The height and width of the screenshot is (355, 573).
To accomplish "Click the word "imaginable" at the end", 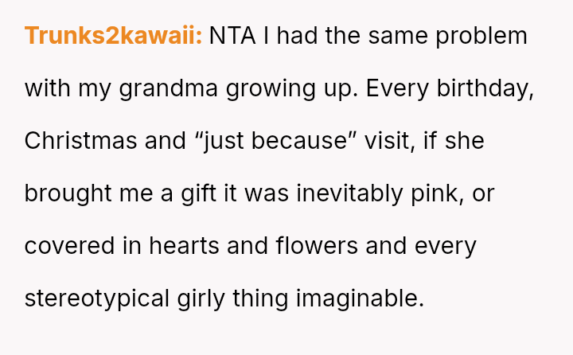I will [x=358, y=298].
